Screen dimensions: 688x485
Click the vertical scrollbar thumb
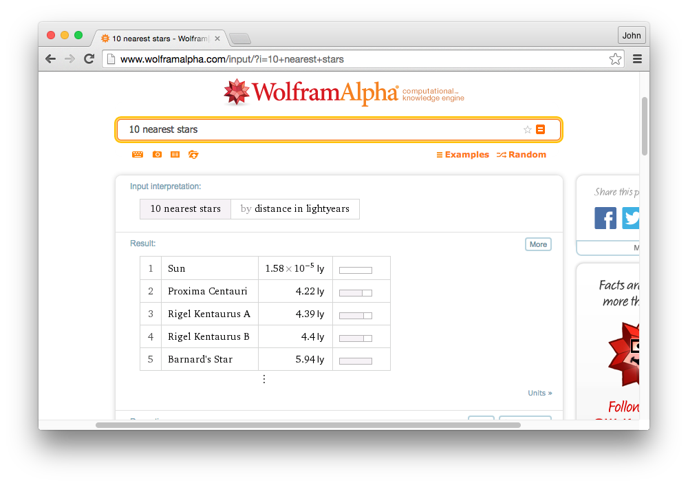point(644,126)
